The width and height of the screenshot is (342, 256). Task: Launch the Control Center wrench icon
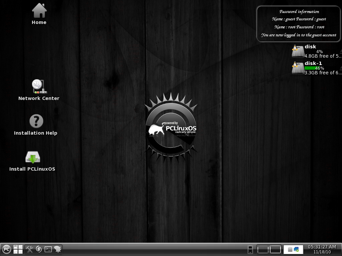(x=29, y=249)
